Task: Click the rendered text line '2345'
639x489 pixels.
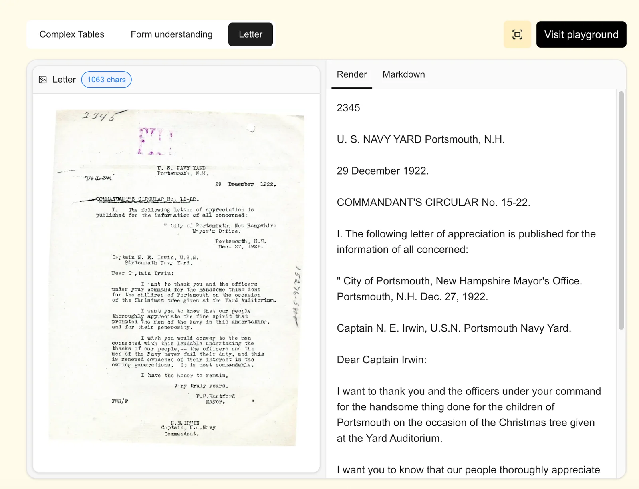Action: 348,108
